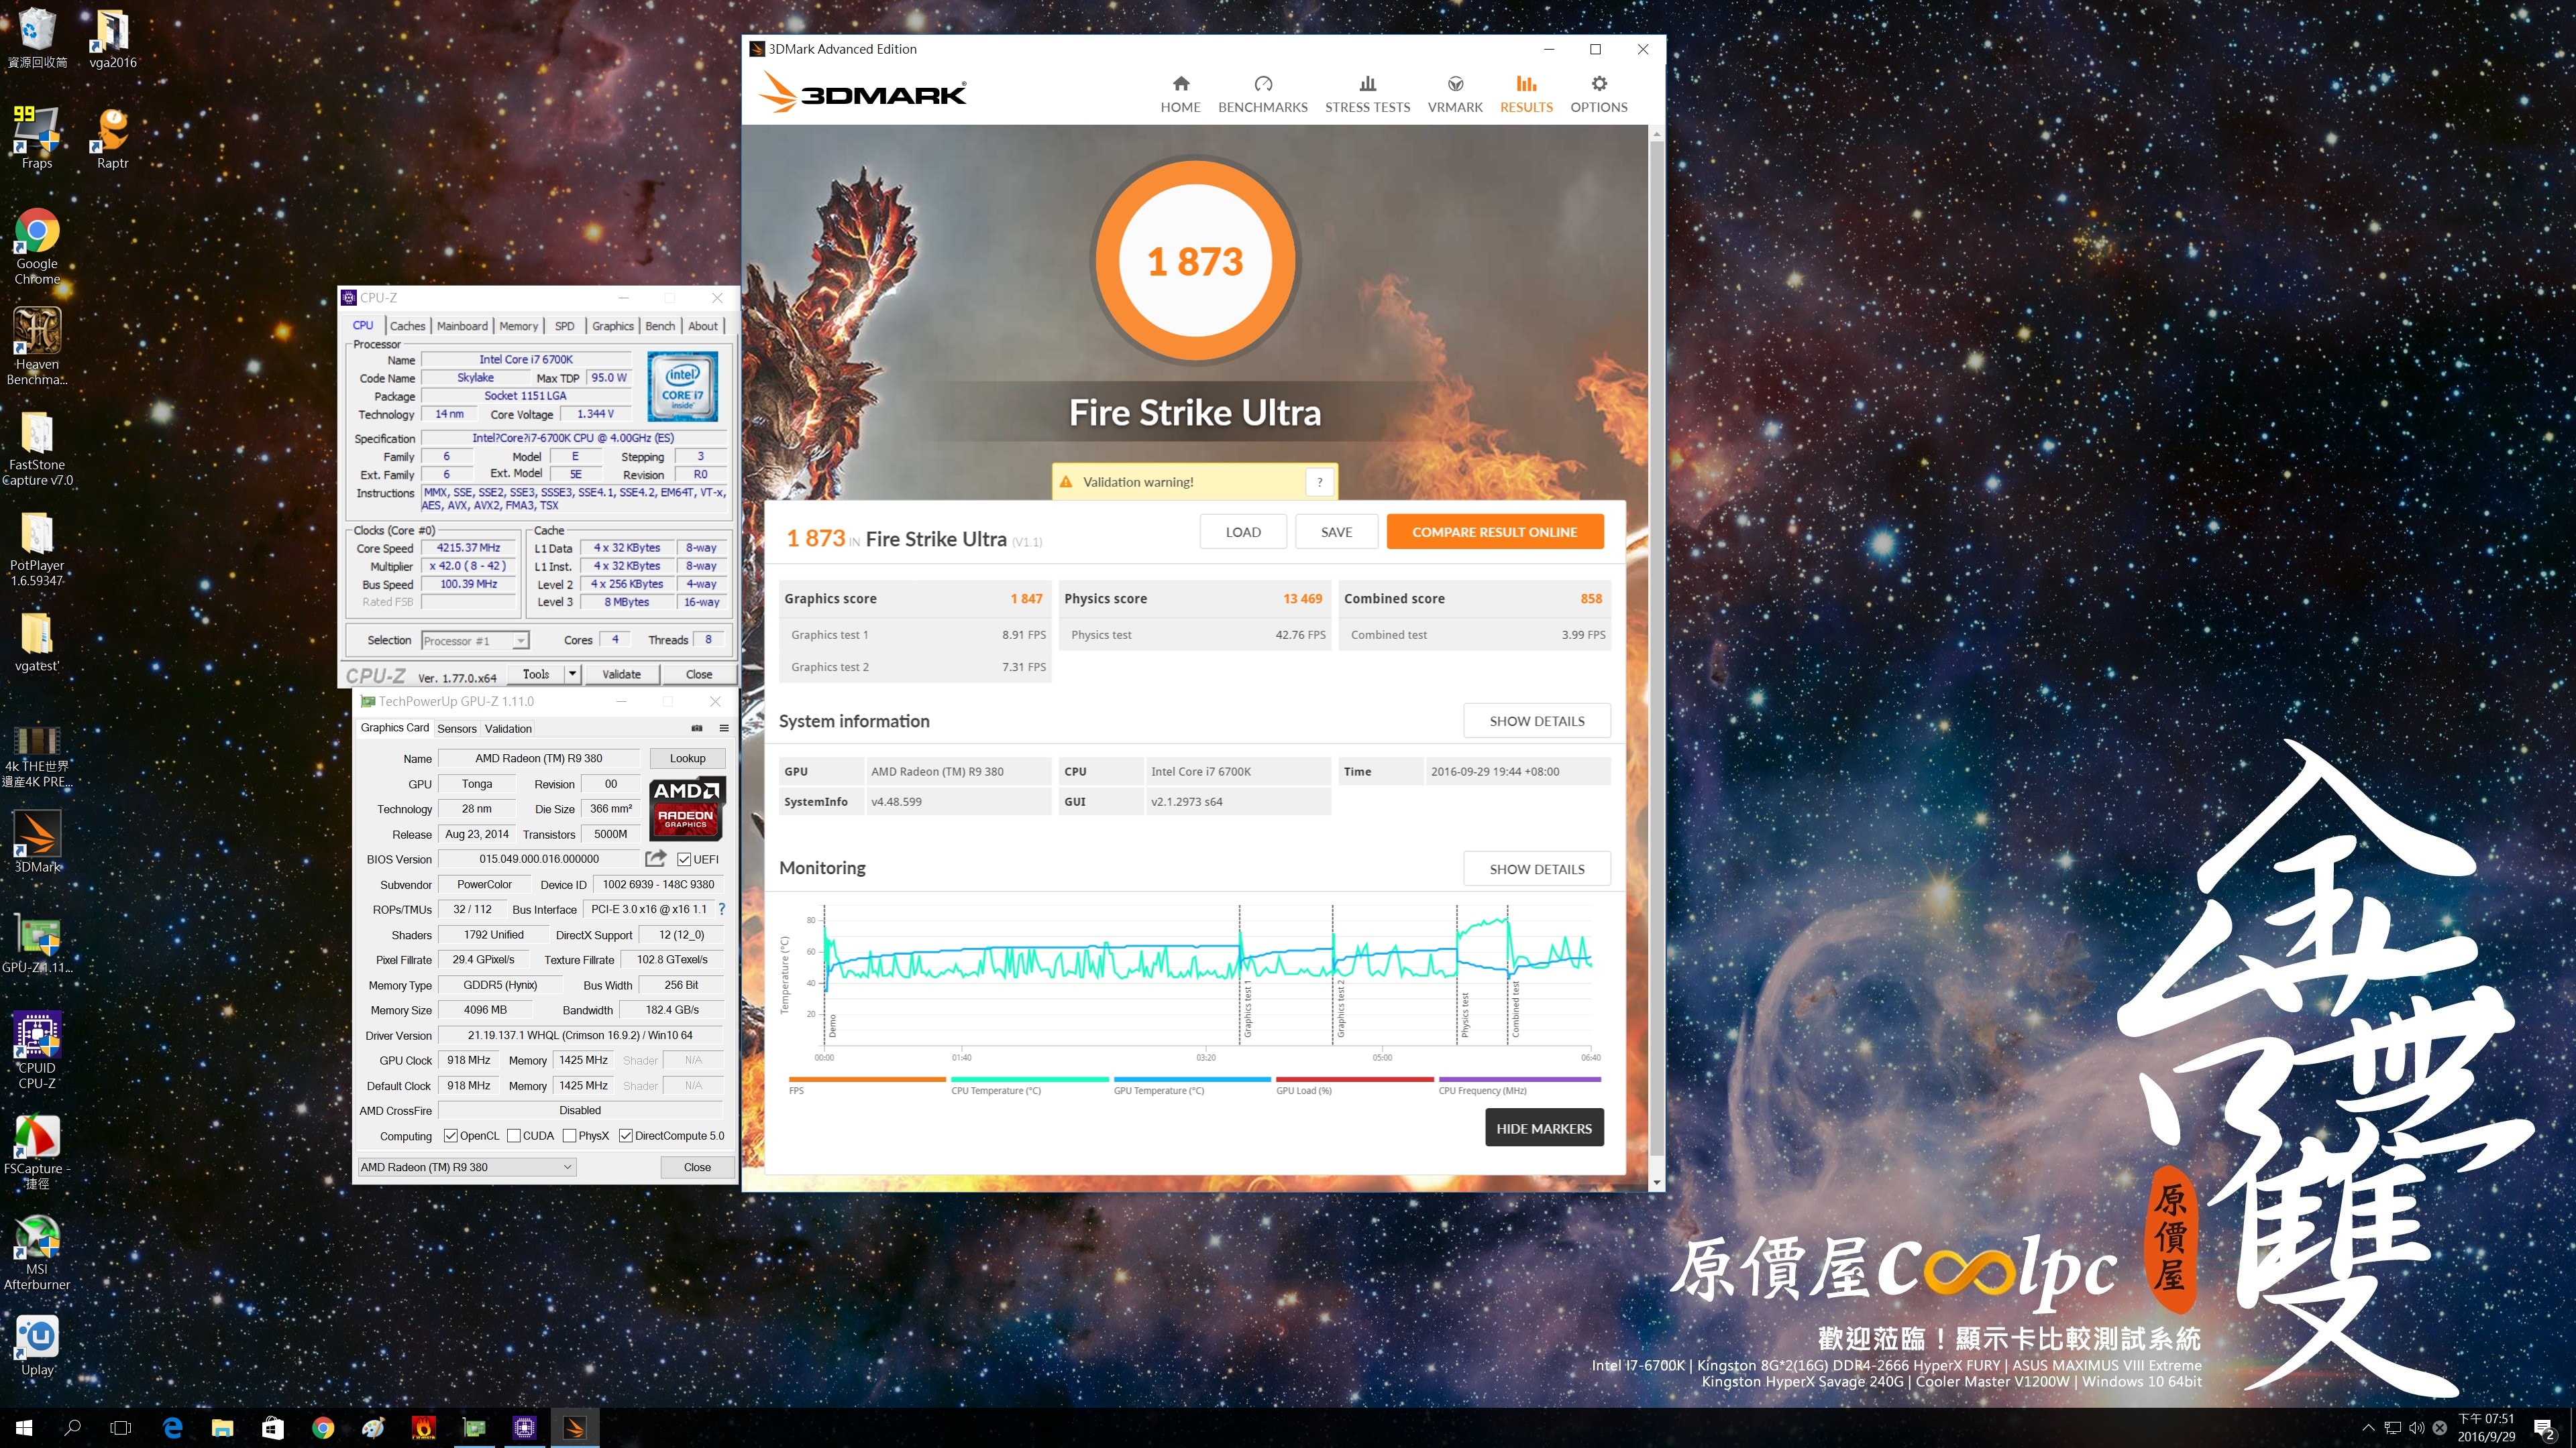Switch to the Validation tab in GPU-Z
This screenshot has height=1448, width=2576.
point(508,729)
